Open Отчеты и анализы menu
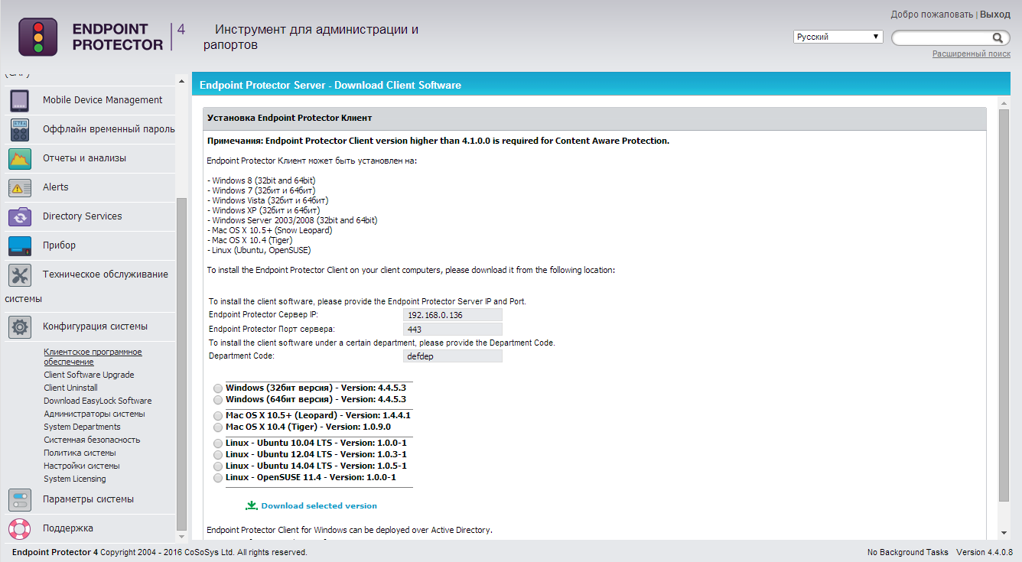 (84, 158)
